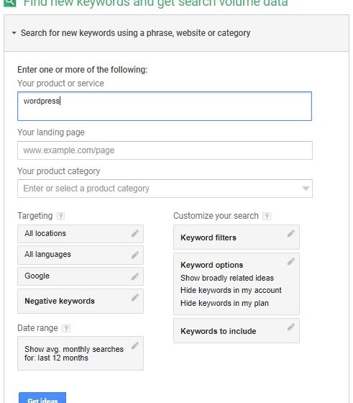The width and height of the screenshot is (353, 403).
Task: Click the pencil icon on Keywords to include
Action: tap(291, 327)
